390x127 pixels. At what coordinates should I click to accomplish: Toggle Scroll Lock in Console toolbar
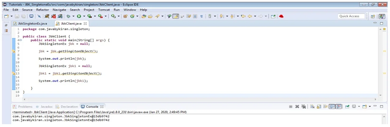point(319,106)
